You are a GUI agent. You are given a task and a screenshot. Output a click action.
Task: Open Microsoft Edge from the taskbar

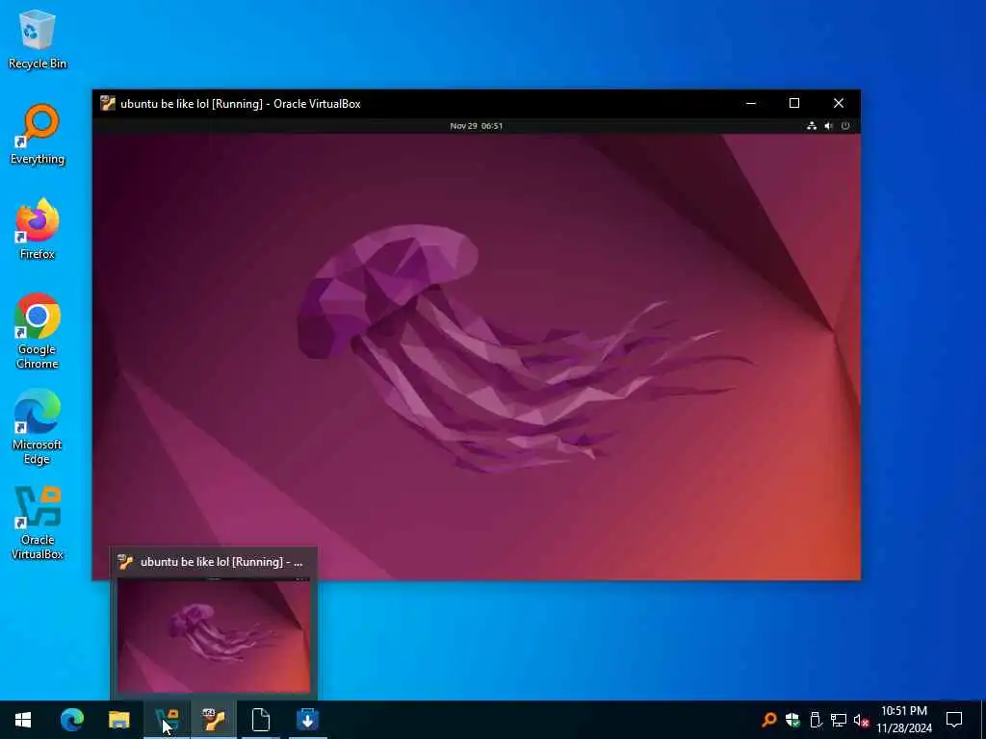click(71, 720)
